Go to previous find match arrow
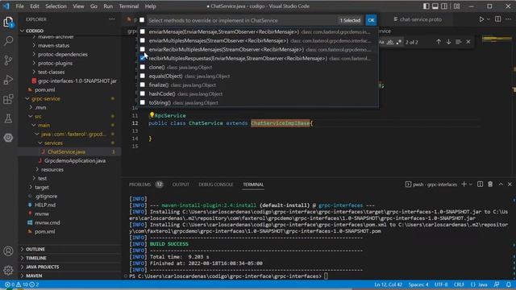The image size is (516, 290). pos(439,42)
